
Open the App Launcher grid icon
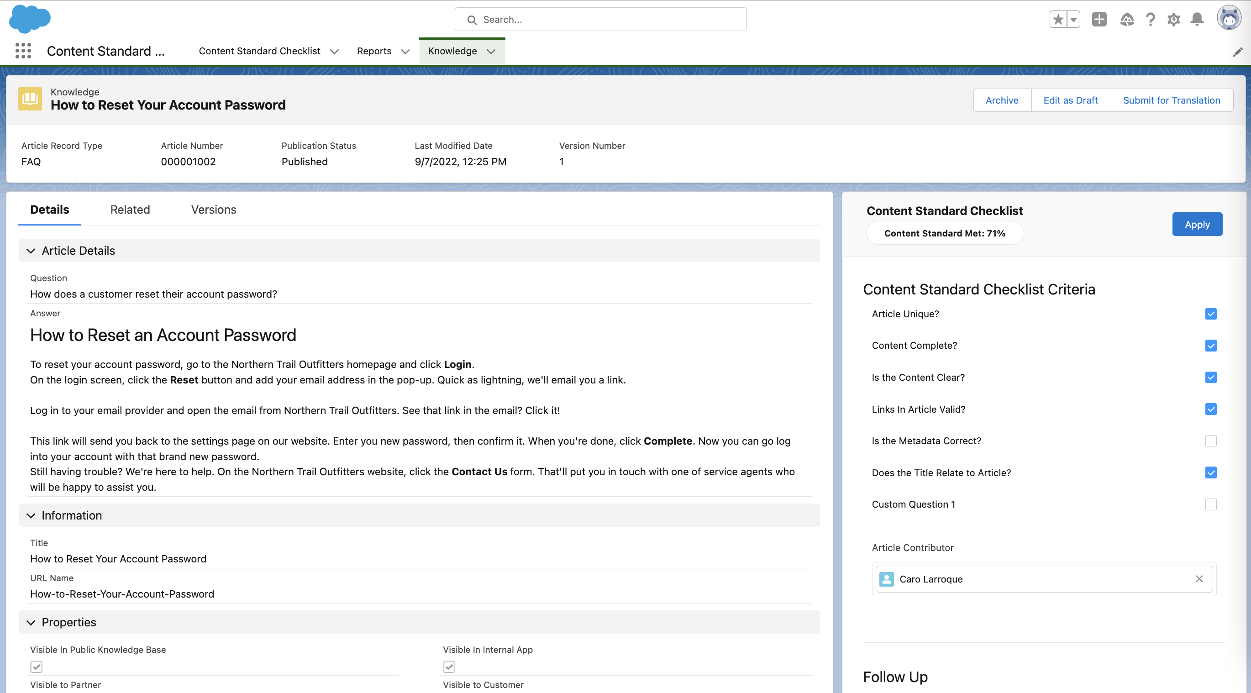point(23,51)
